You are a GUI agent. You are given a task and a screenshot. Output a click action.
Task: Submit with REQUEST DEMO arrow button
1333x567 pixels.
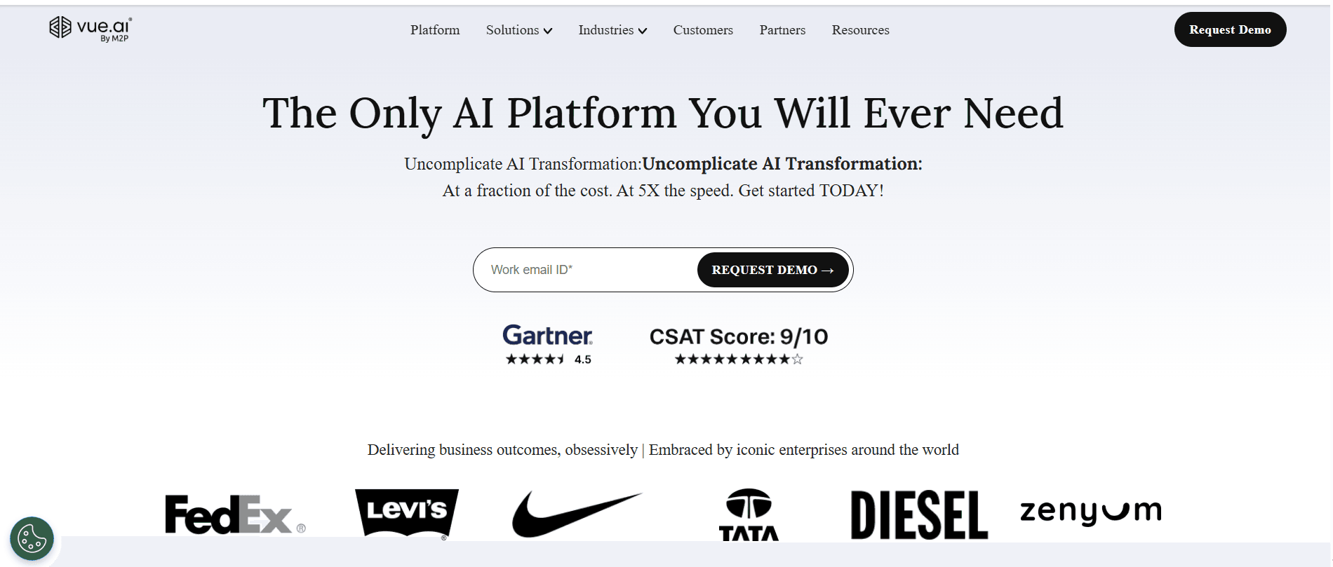tap(772, 270)
